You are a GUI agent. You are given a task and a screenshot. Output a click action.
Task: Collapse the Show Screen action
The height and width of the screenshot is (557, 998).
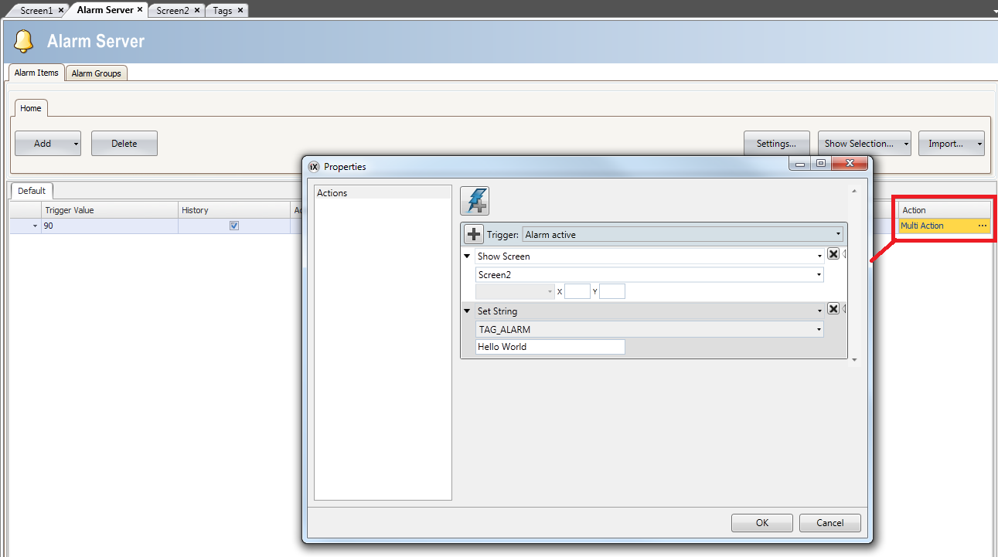click(467, 256)
